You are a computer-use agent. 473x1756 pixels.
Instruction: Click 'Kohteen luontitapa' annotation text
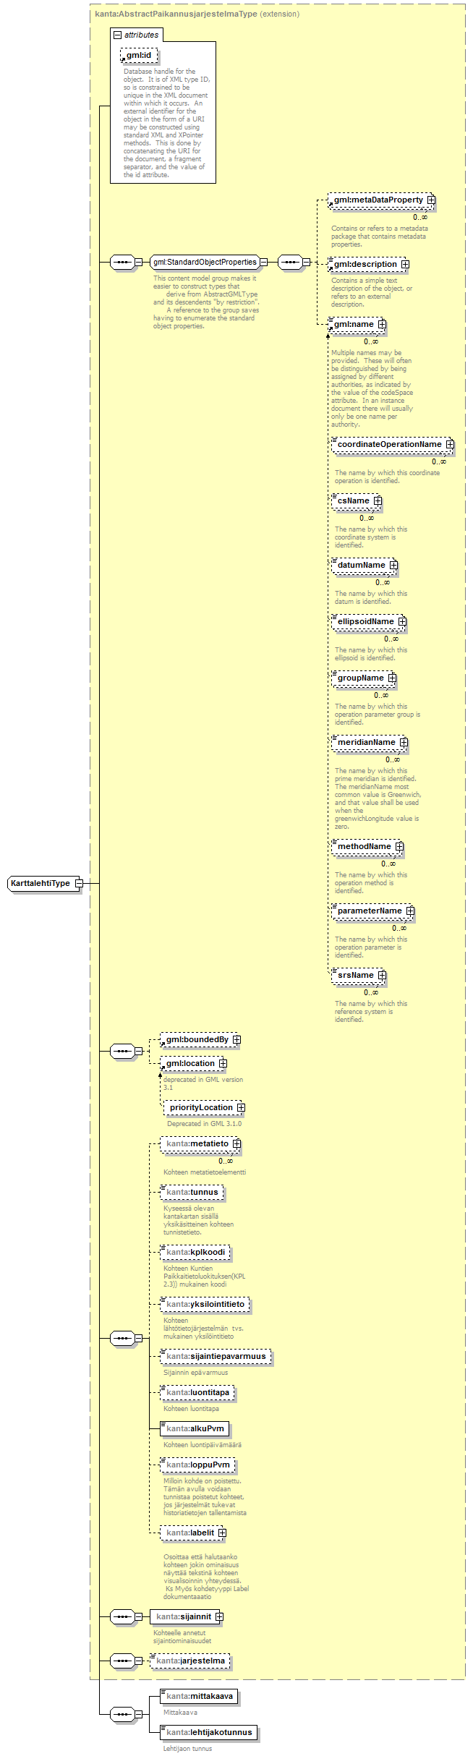click(191, 1409)
